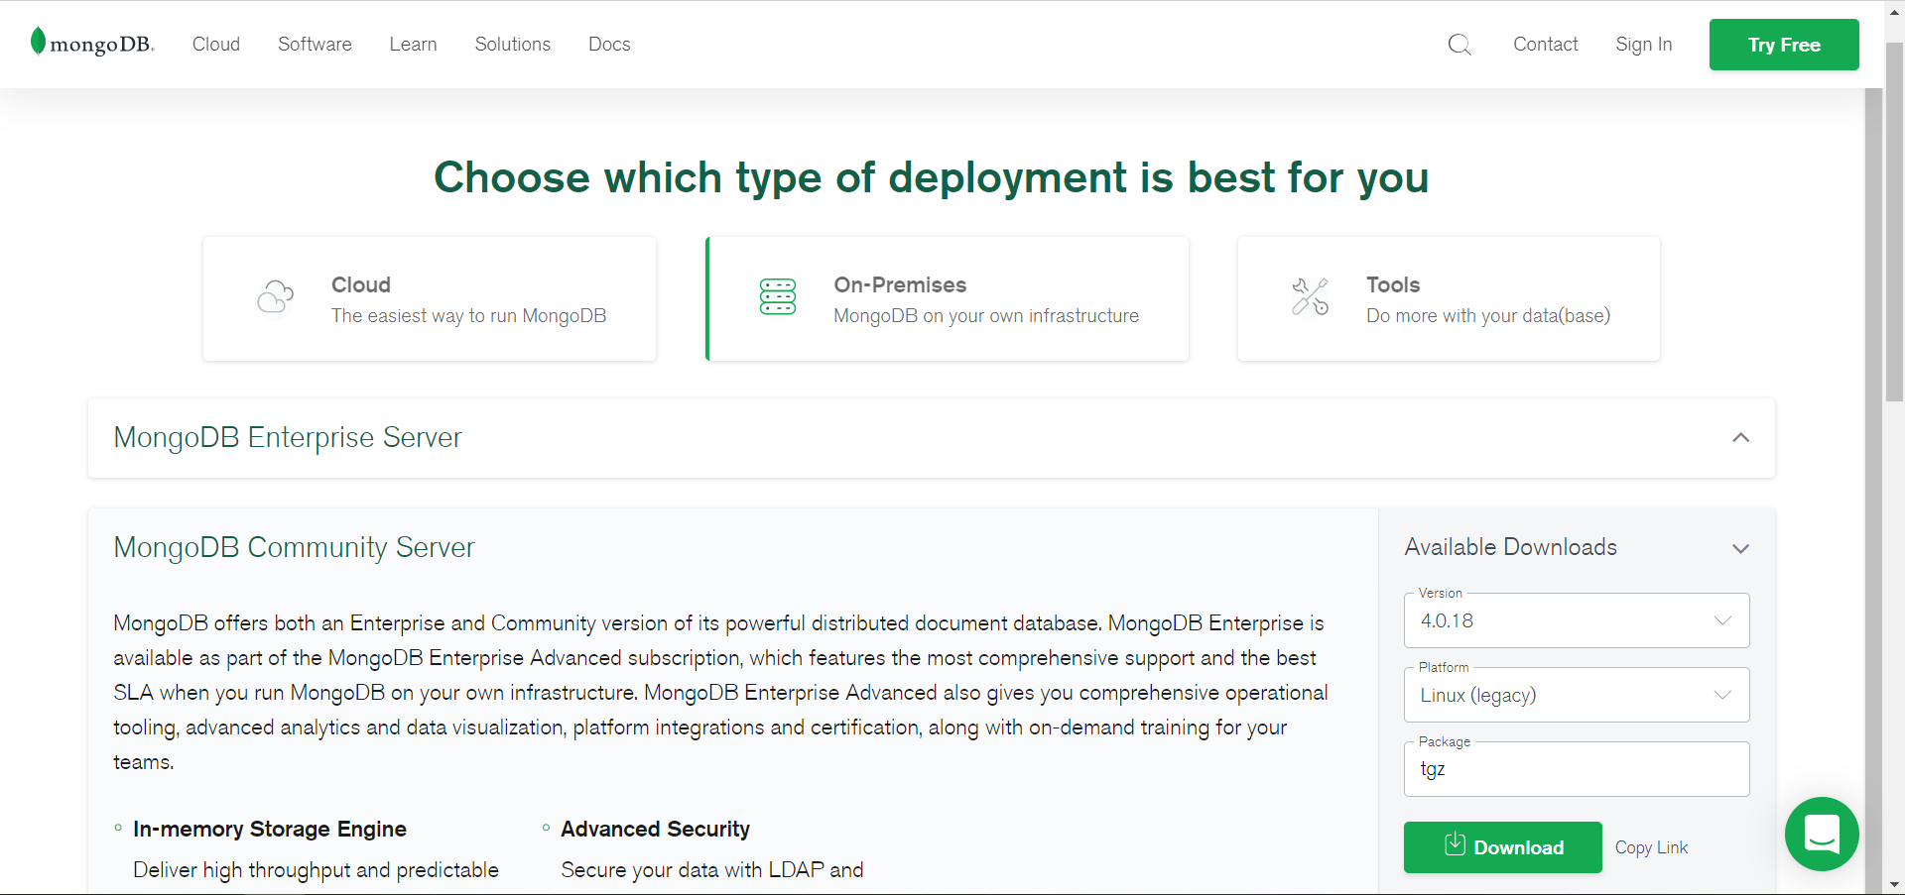
Task: Open the Version 4.0.18 dropdown
Action: [1577, 620]
